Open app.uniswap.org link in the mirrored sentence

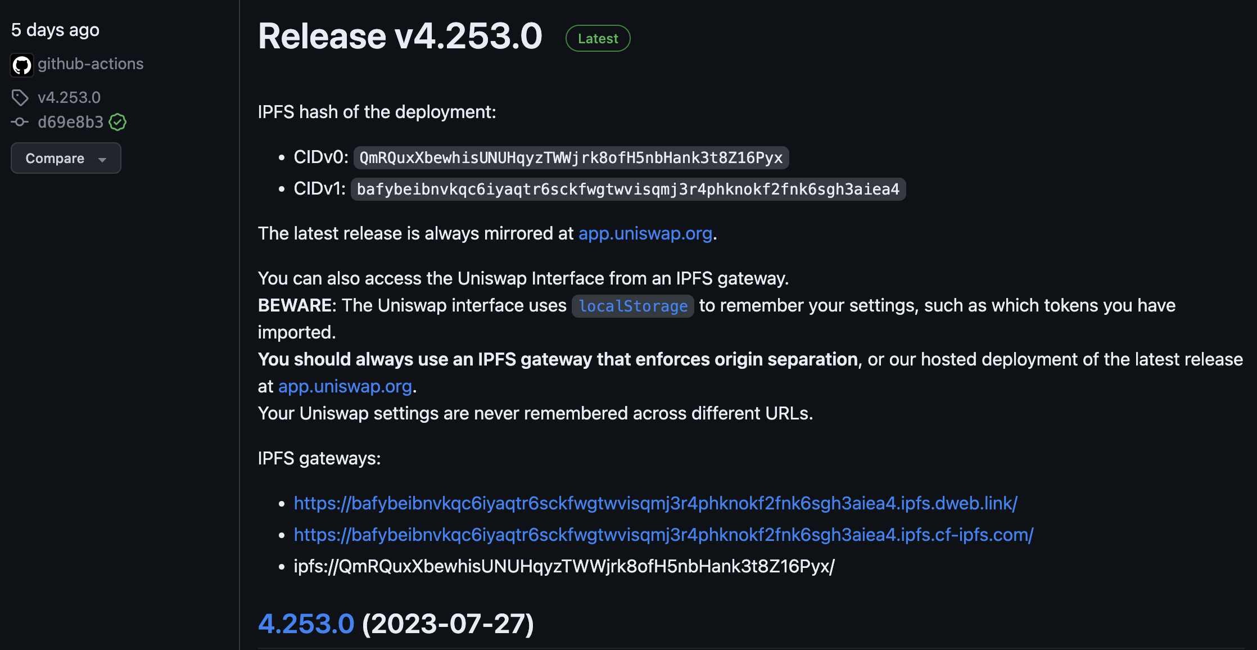point(645,233)
